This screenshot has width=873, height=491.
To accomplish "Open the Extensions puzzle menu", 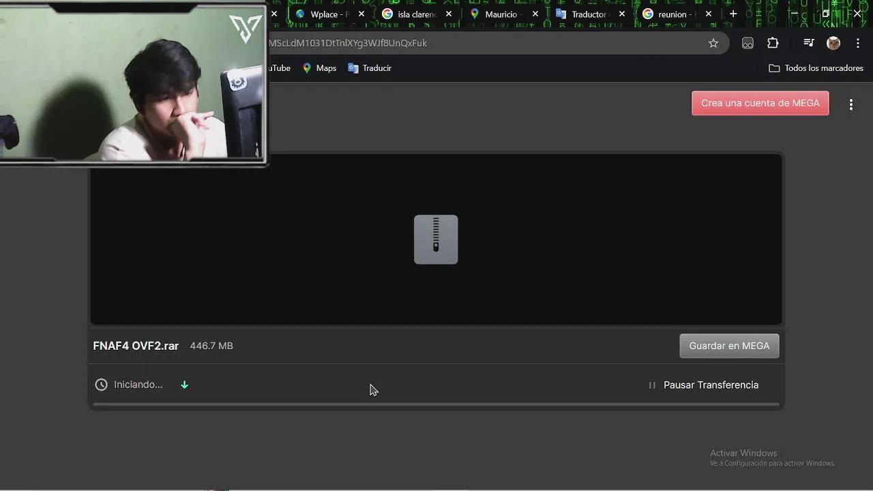I will 773,43.
